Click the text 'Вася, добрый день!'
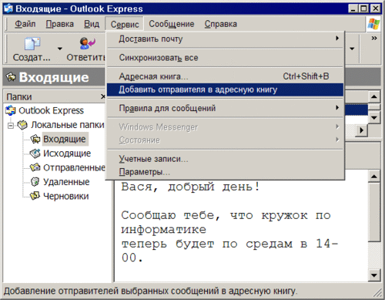This screenshot has width=385, height=300. click(191, 187)
